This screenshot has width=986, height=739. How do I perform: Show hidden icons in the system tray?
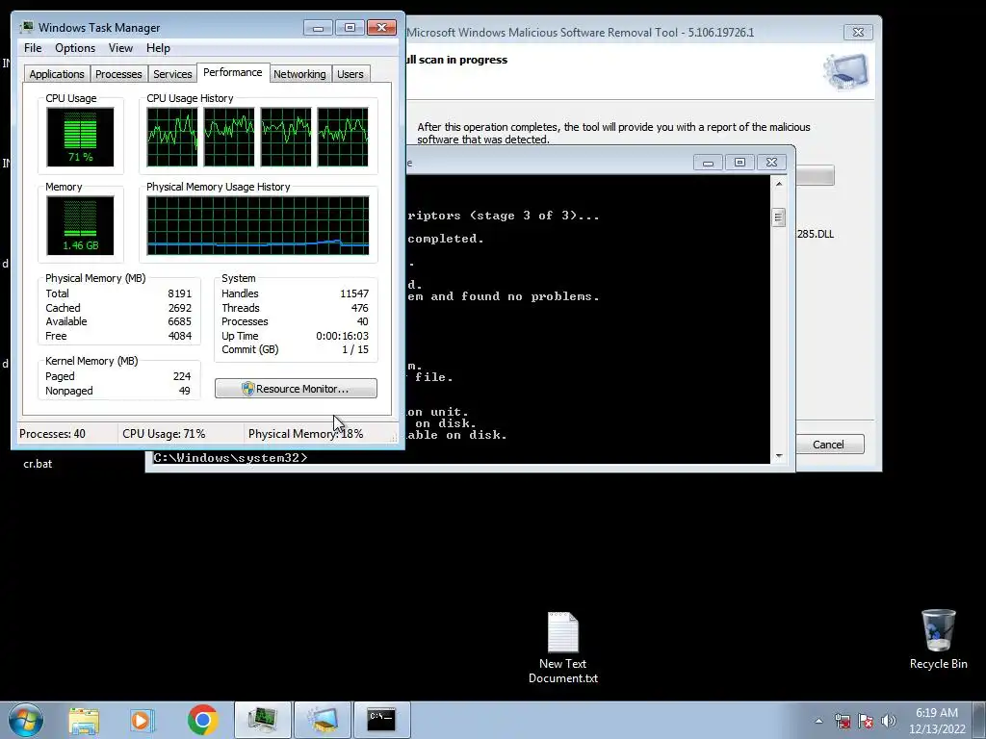[x=818, y=721]
